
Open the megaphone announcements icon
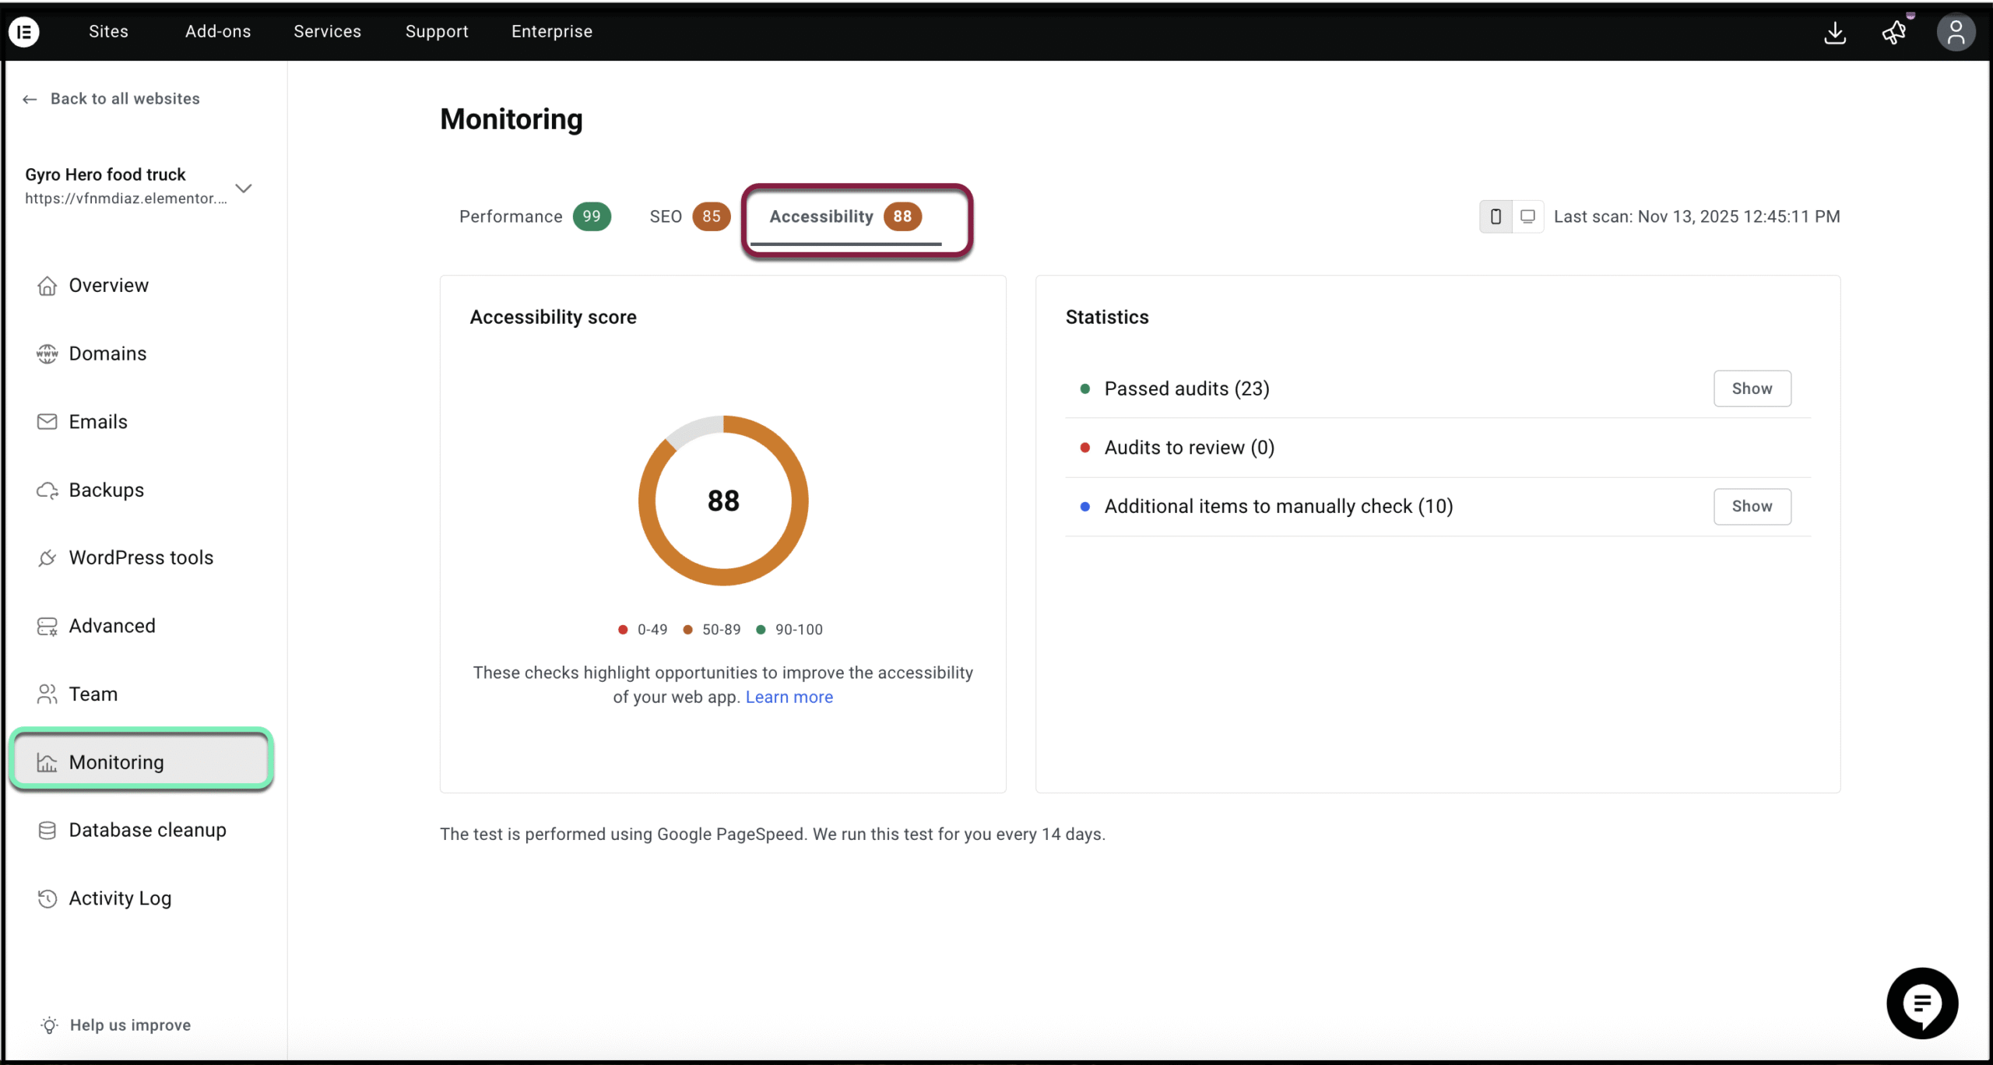point(1893,33)
